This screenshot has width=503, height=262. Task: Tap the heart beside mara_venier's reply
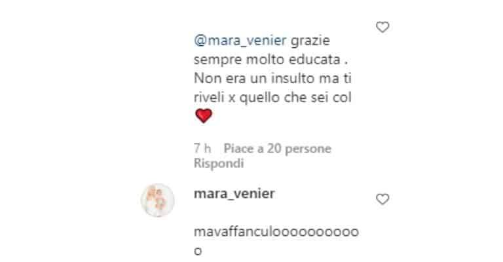tap(382, 200)
